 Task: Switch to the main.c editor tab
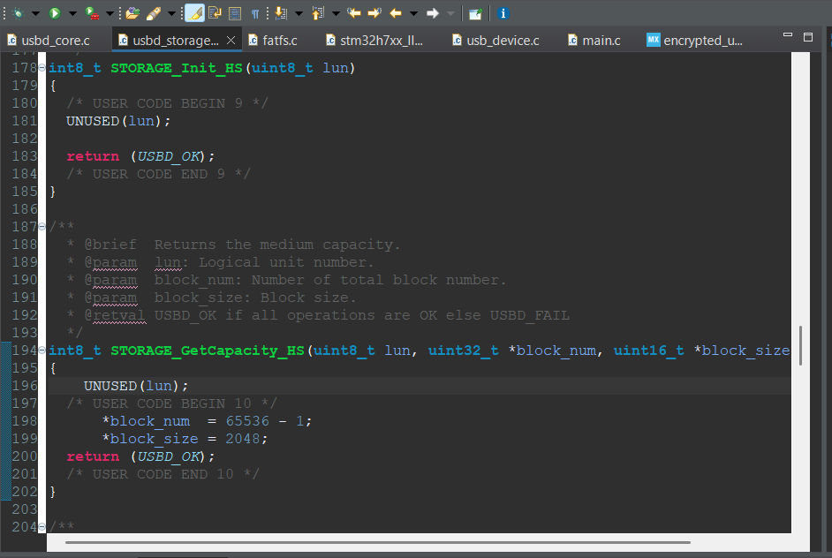tap(601, 41)
